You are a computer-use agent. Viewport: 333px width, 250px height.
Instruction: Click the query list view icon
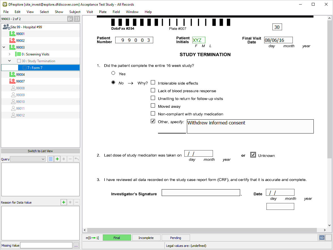[x=50, y=159]
